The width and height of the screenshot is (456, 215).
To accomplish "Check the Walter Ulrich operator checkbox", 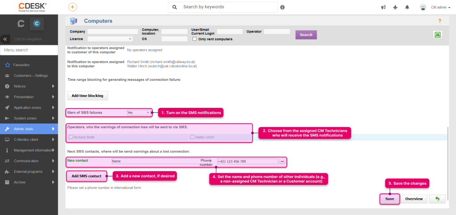I will tap(192, 137).
